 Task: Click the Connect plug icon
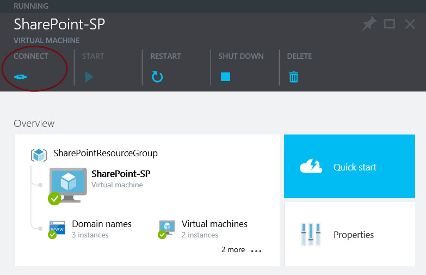click(x=20, y=77)
